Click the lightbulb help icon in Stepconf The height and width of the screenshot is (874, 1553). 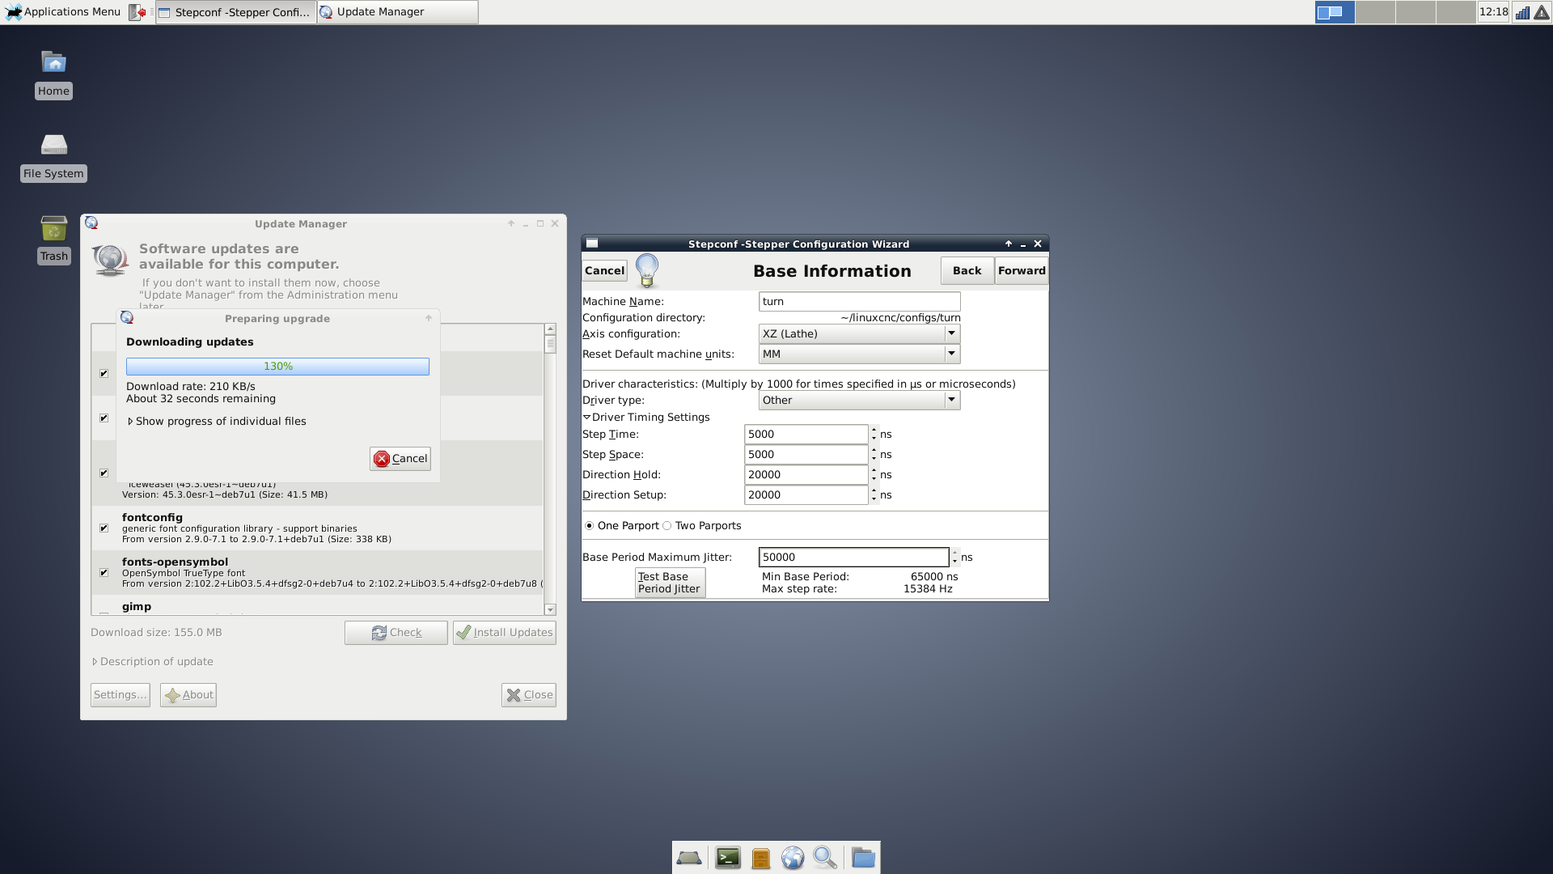pyautogui.click(x=647, y=270)
